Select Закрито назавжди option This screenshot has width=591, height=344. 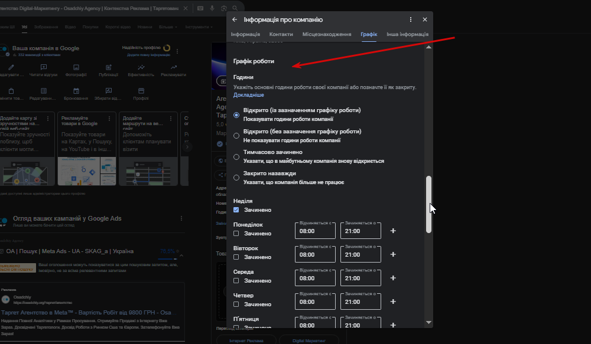[x=236, y=178]
